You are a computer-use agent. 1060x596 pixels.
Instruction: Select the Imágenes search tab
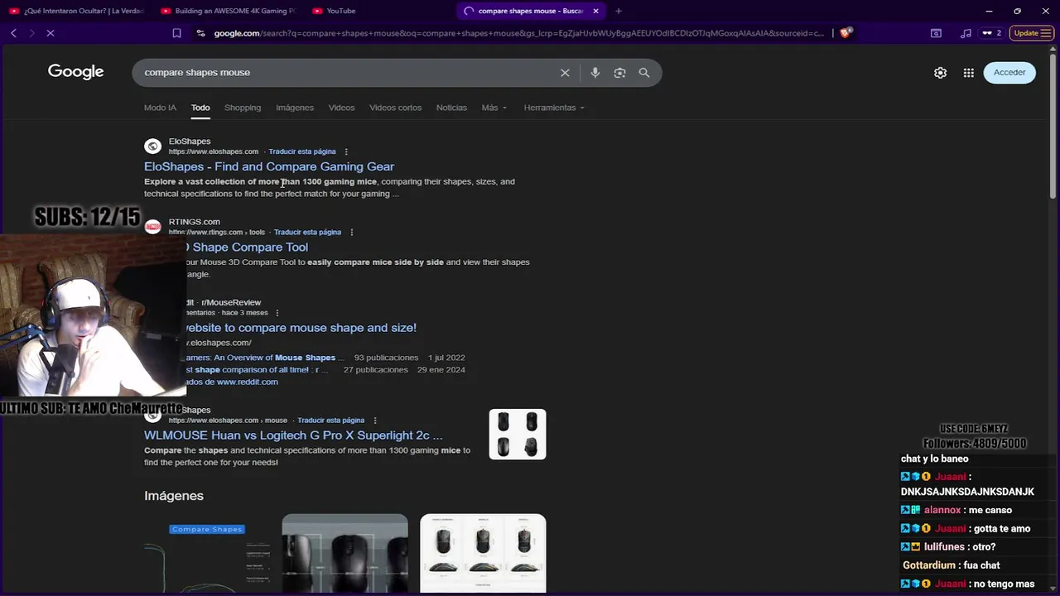click(x=295, y=108)
